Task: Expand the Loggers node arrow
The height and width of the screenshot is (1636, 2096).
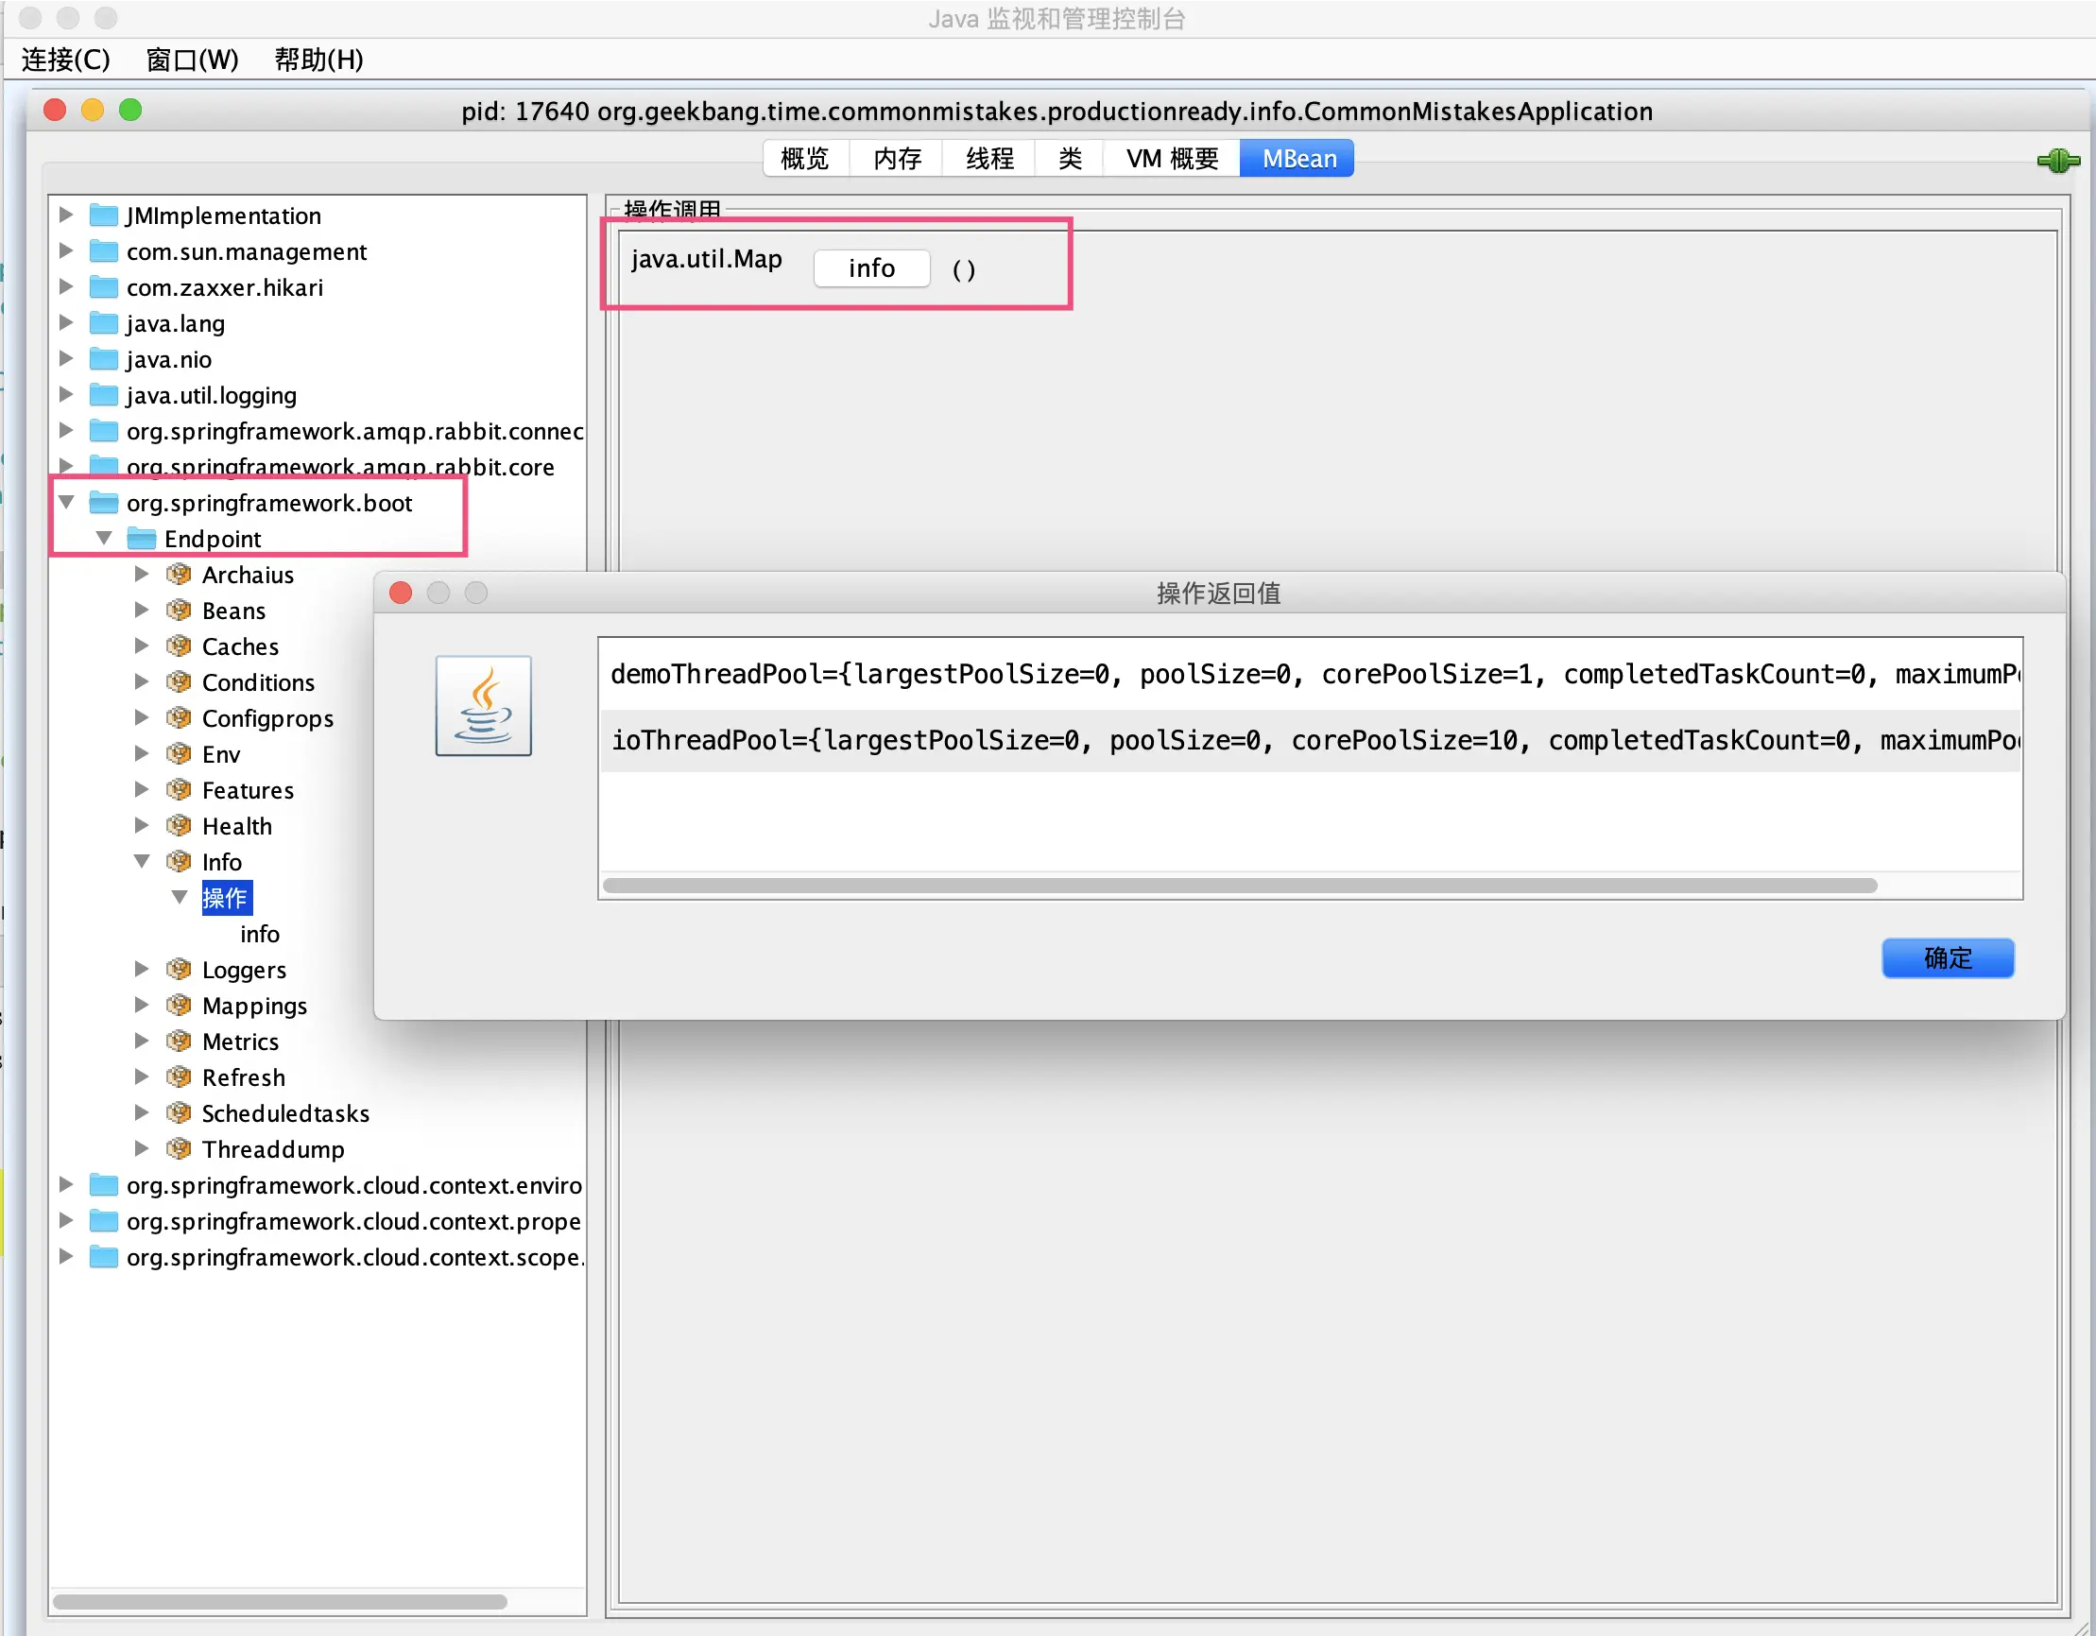Action: point(141,969)
